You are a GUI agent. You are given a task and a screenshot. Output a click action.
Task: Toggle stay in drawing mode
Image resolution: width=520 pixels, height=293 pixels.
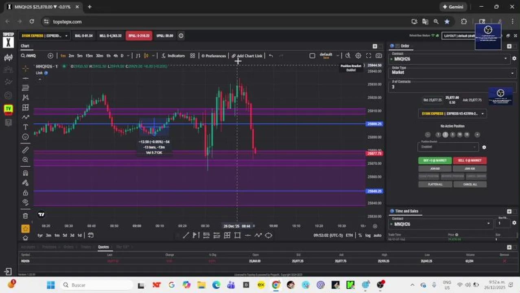[x=25, y=183]
